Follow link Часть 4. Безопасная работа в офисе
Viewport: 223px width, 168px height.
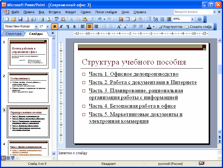(132, 106)
